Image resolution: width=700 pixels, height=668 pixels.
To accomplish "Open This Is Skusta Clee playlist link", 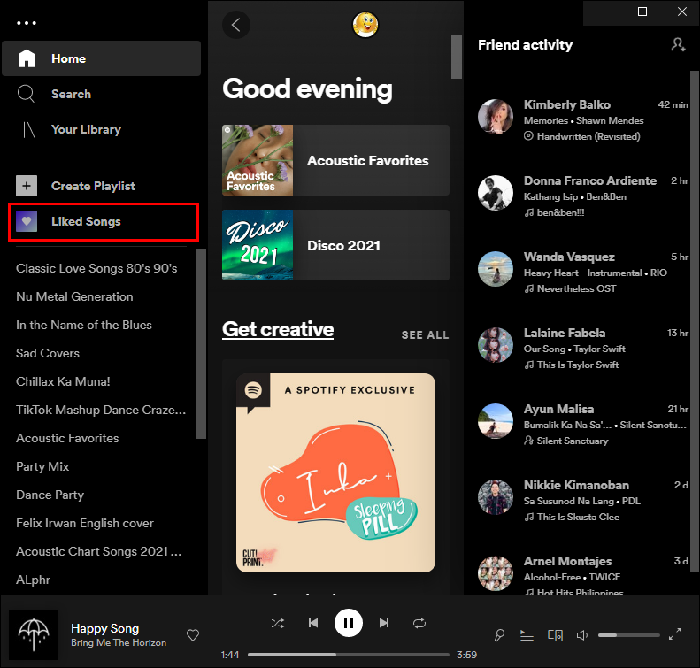I will [578, 518].
